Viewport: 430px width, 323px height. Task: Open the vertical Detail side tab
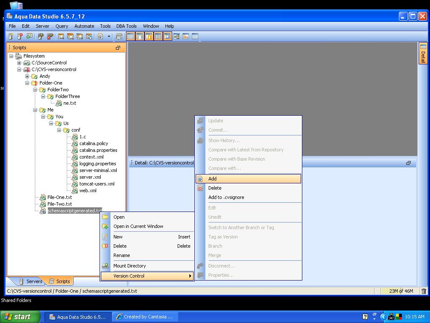[x=423, y=53]
